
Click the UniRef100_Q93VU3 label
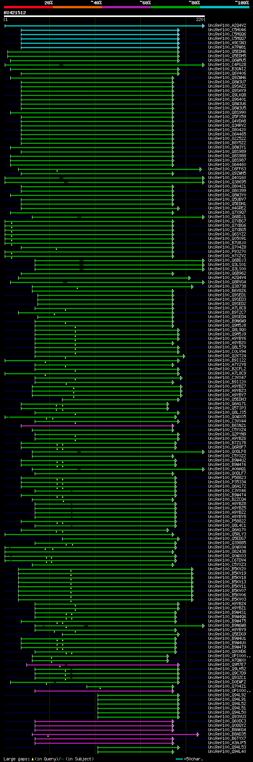pos(227,717)
